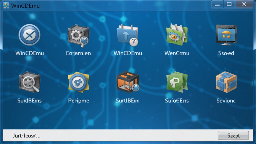Select the Sso-ed label text
The image size is (256, 144).
tap(226, 53)
